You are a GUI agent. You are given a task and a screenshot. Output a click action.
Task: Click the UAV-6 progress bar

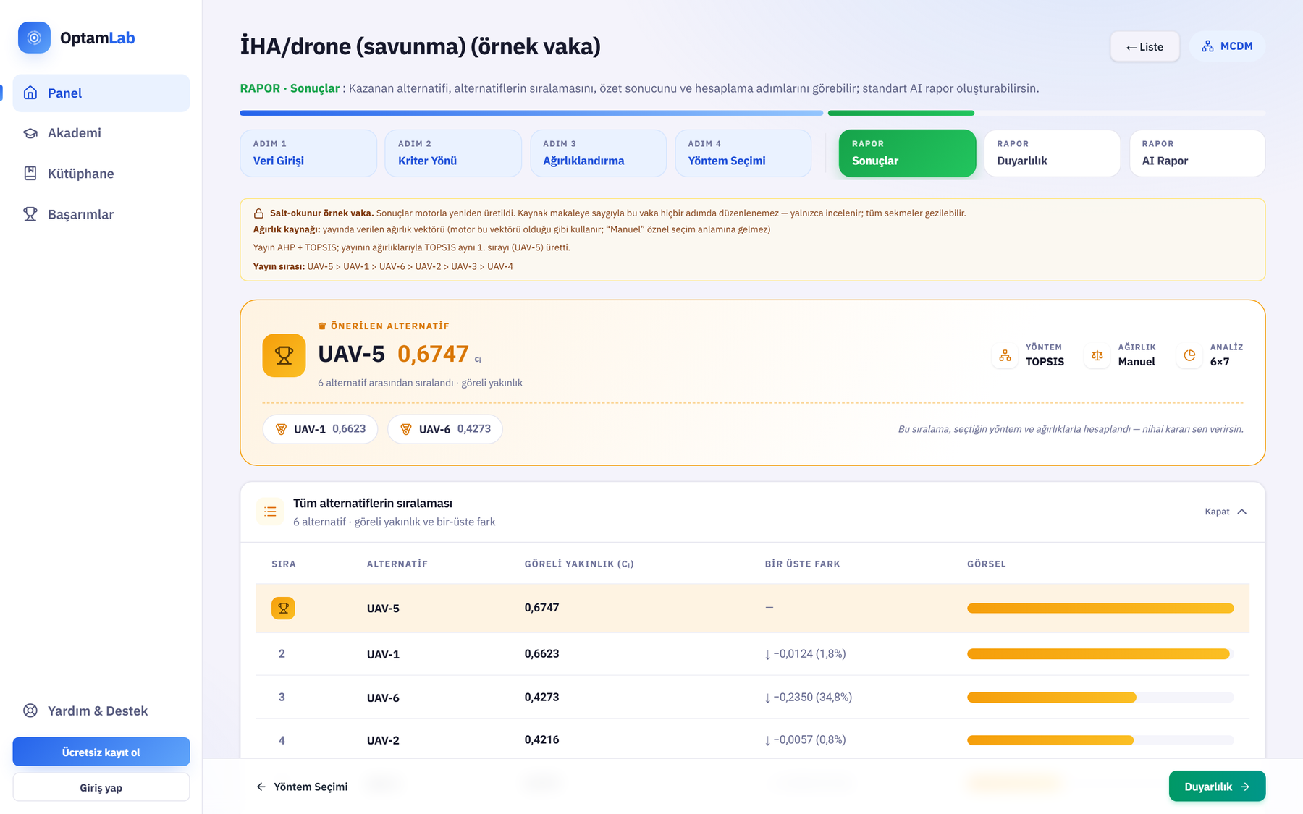[1100, 698]
